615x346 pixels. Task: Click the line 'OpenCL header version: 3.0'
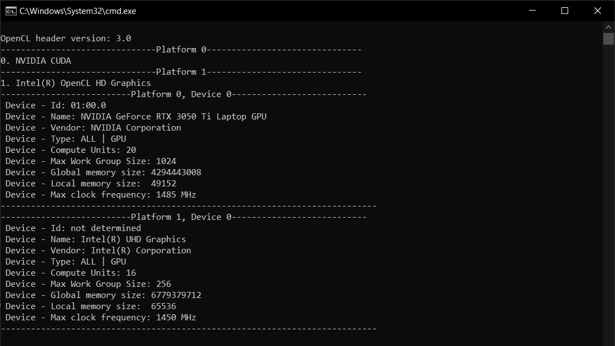(66, 39)
